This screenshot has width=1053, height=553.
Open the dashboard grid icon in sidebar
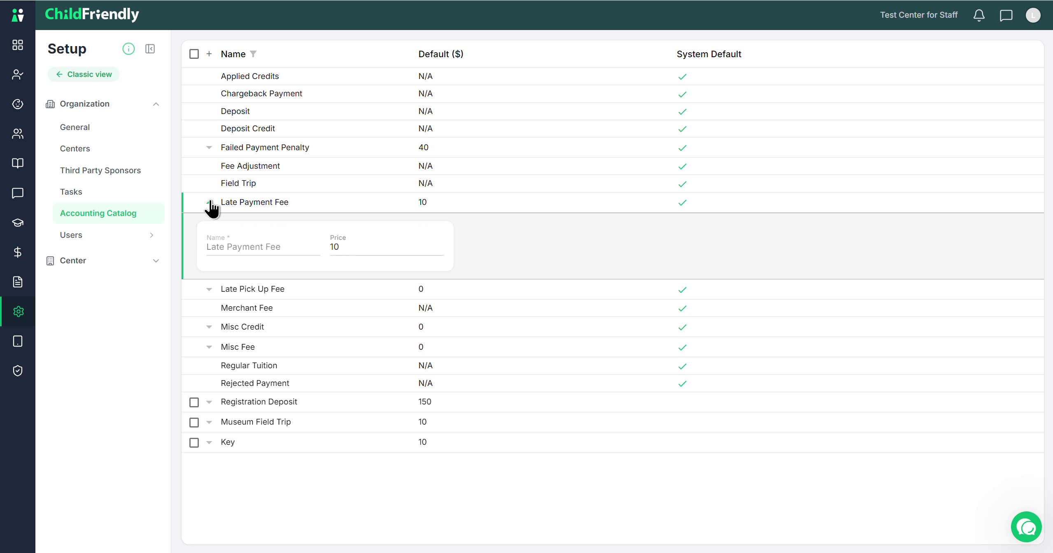pyautogui.click(x=18, y=45)
